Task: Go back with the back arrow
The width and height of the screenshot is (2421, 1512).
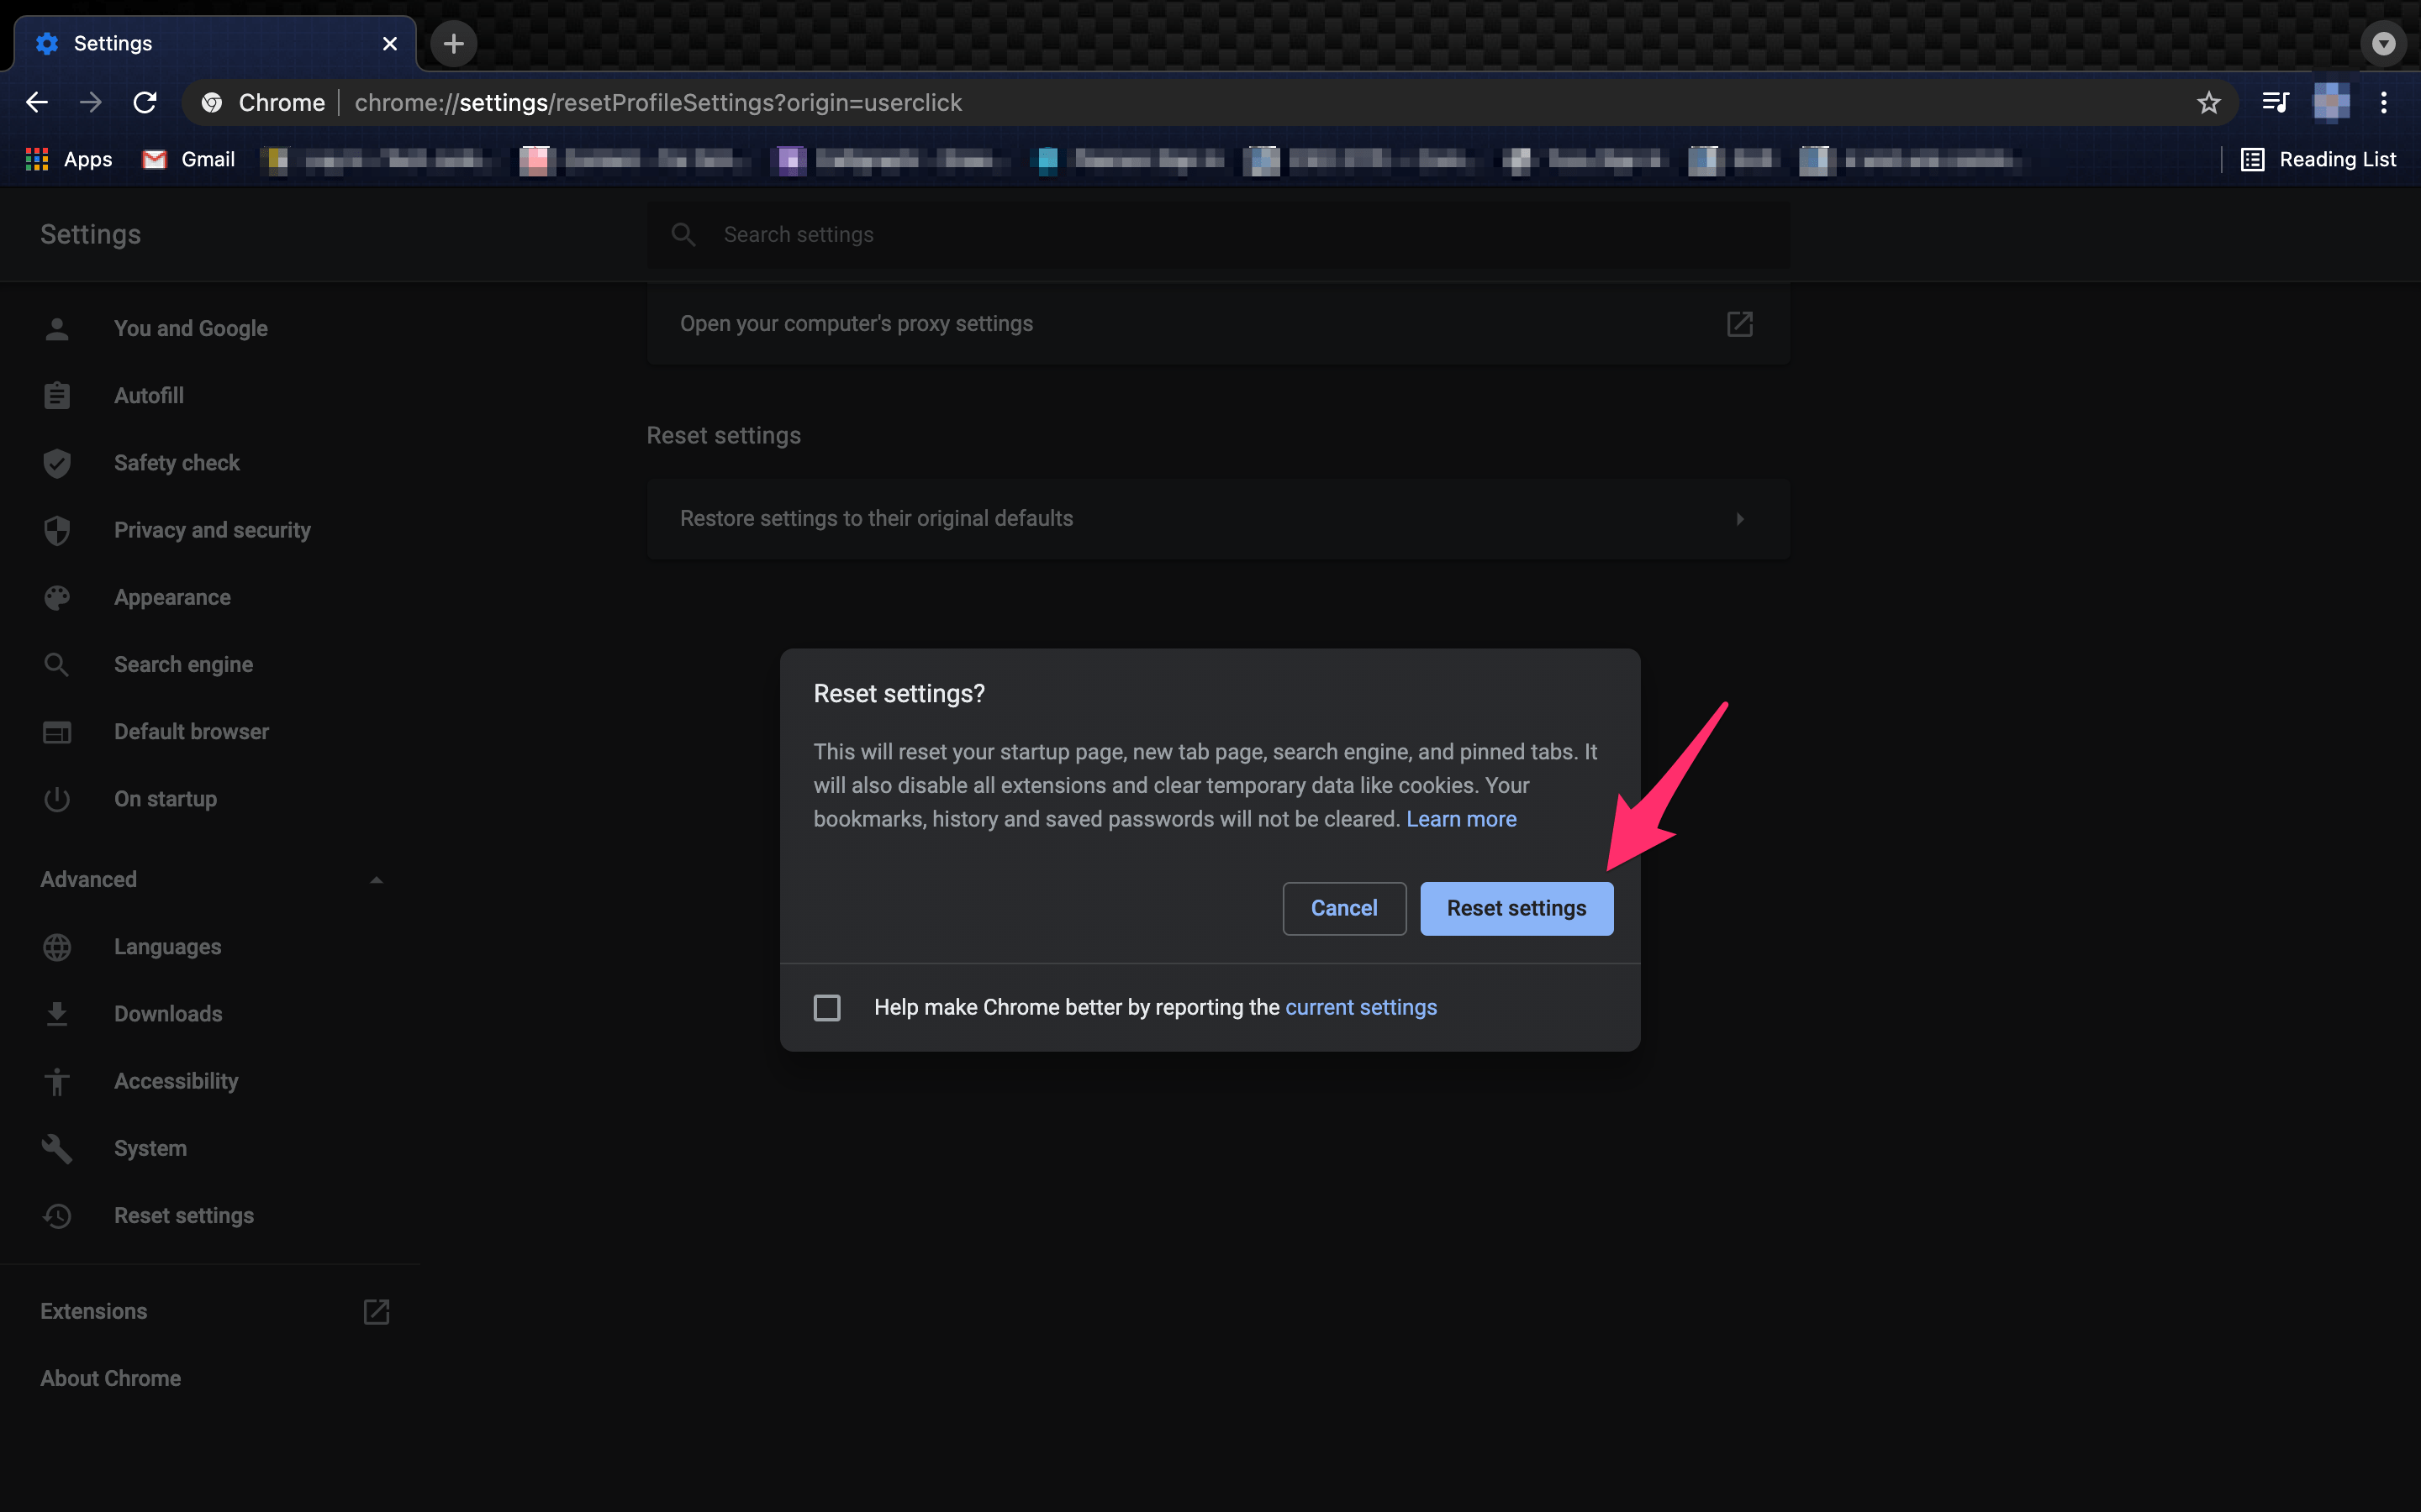Action: tap(37, 102)
